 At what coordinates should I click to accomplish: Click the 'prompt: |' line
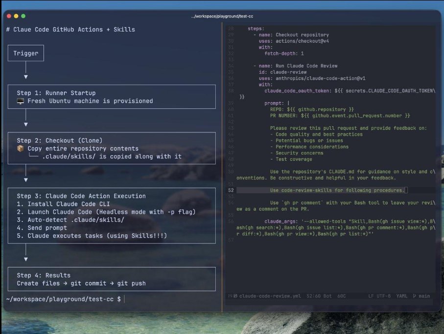pos(277,103)
